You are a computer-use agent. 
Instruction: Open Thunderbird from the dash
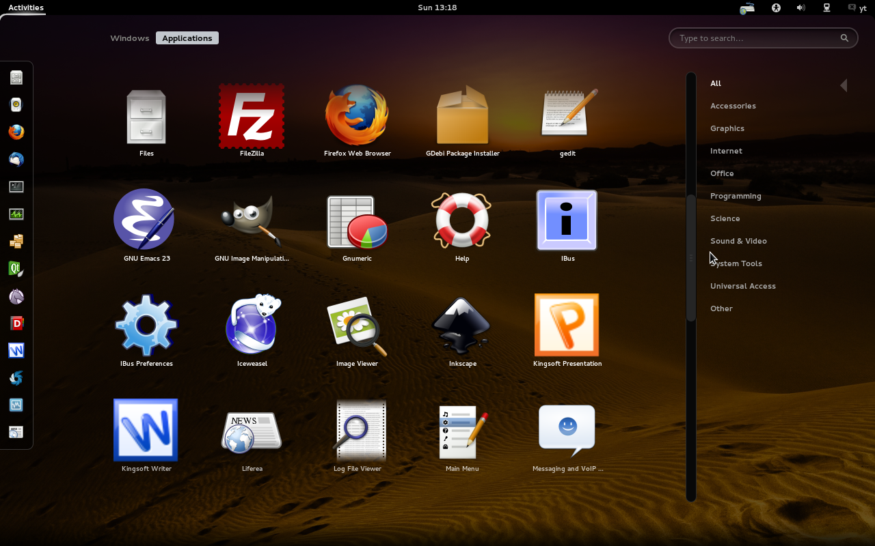[x=16, y=159]
